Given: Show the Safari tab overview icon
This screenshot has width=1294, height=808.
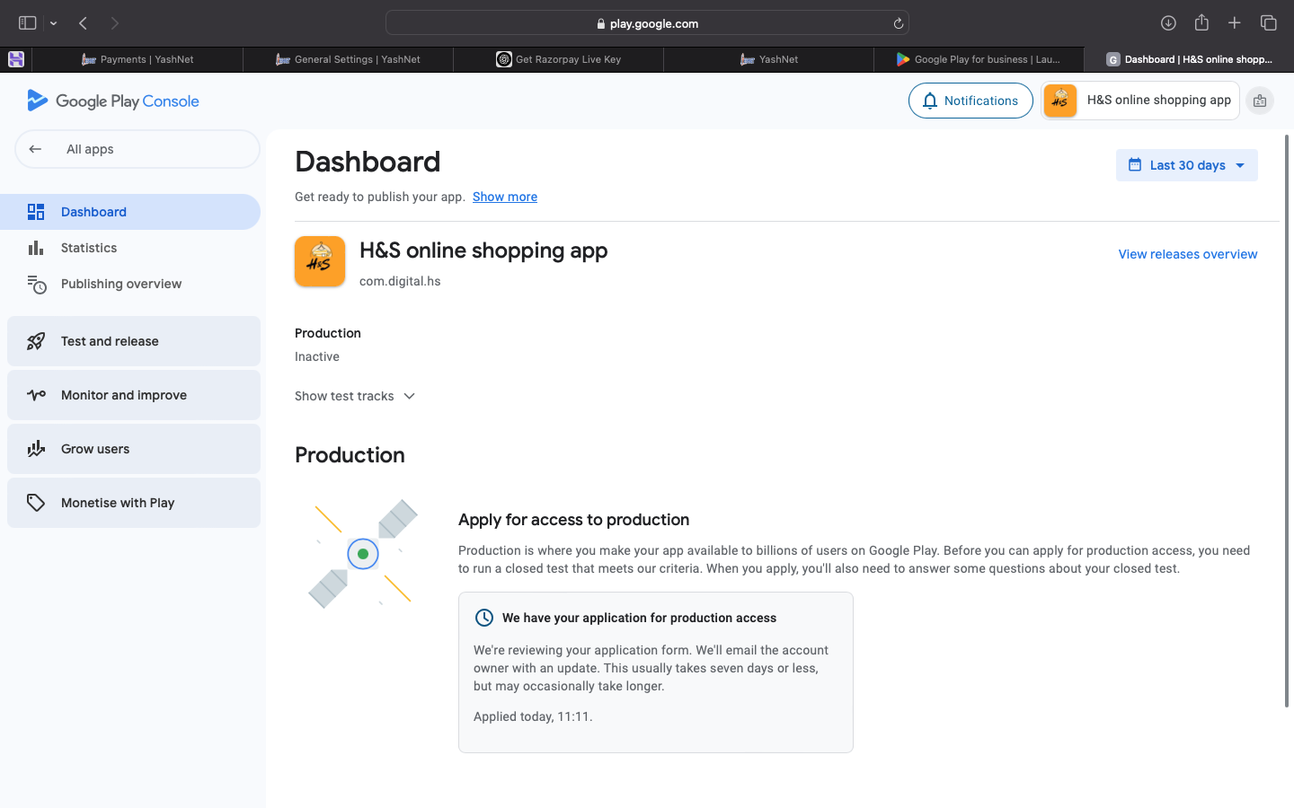Looking at the screenshot, I should (1268, 23).
